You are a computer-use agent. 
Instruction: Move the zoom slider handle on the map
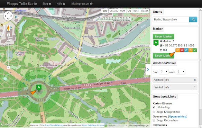[x=8, y=41]
